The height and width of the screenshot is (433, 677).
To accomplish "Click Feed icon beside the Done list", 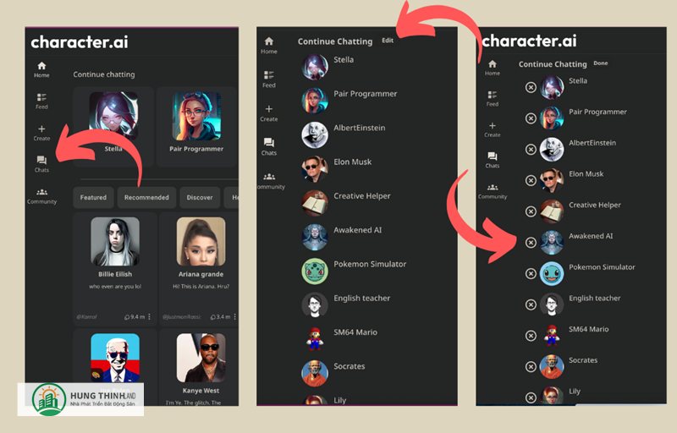I will [493, 95].
